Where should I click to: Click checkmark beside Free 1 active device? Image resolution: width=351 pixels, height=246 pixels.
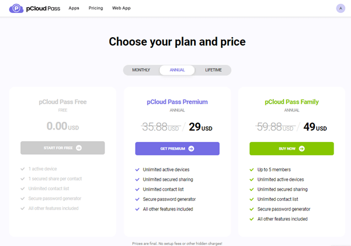(x=22, y=169)
